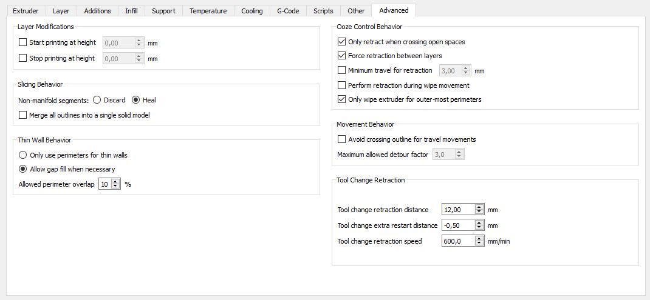Increase tool change retraction distance arrow
Screen dimensions: 650x300
pyautogui.click(x=479, y=207)
